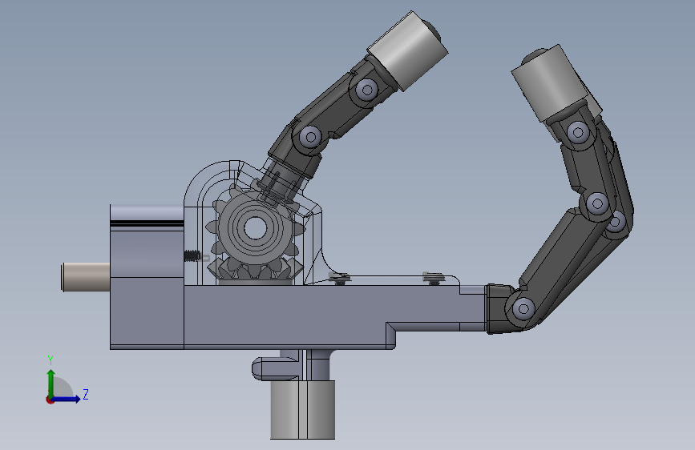
Task: Select the top pivot pin of the right finger
Action: (x=578, y=132)
